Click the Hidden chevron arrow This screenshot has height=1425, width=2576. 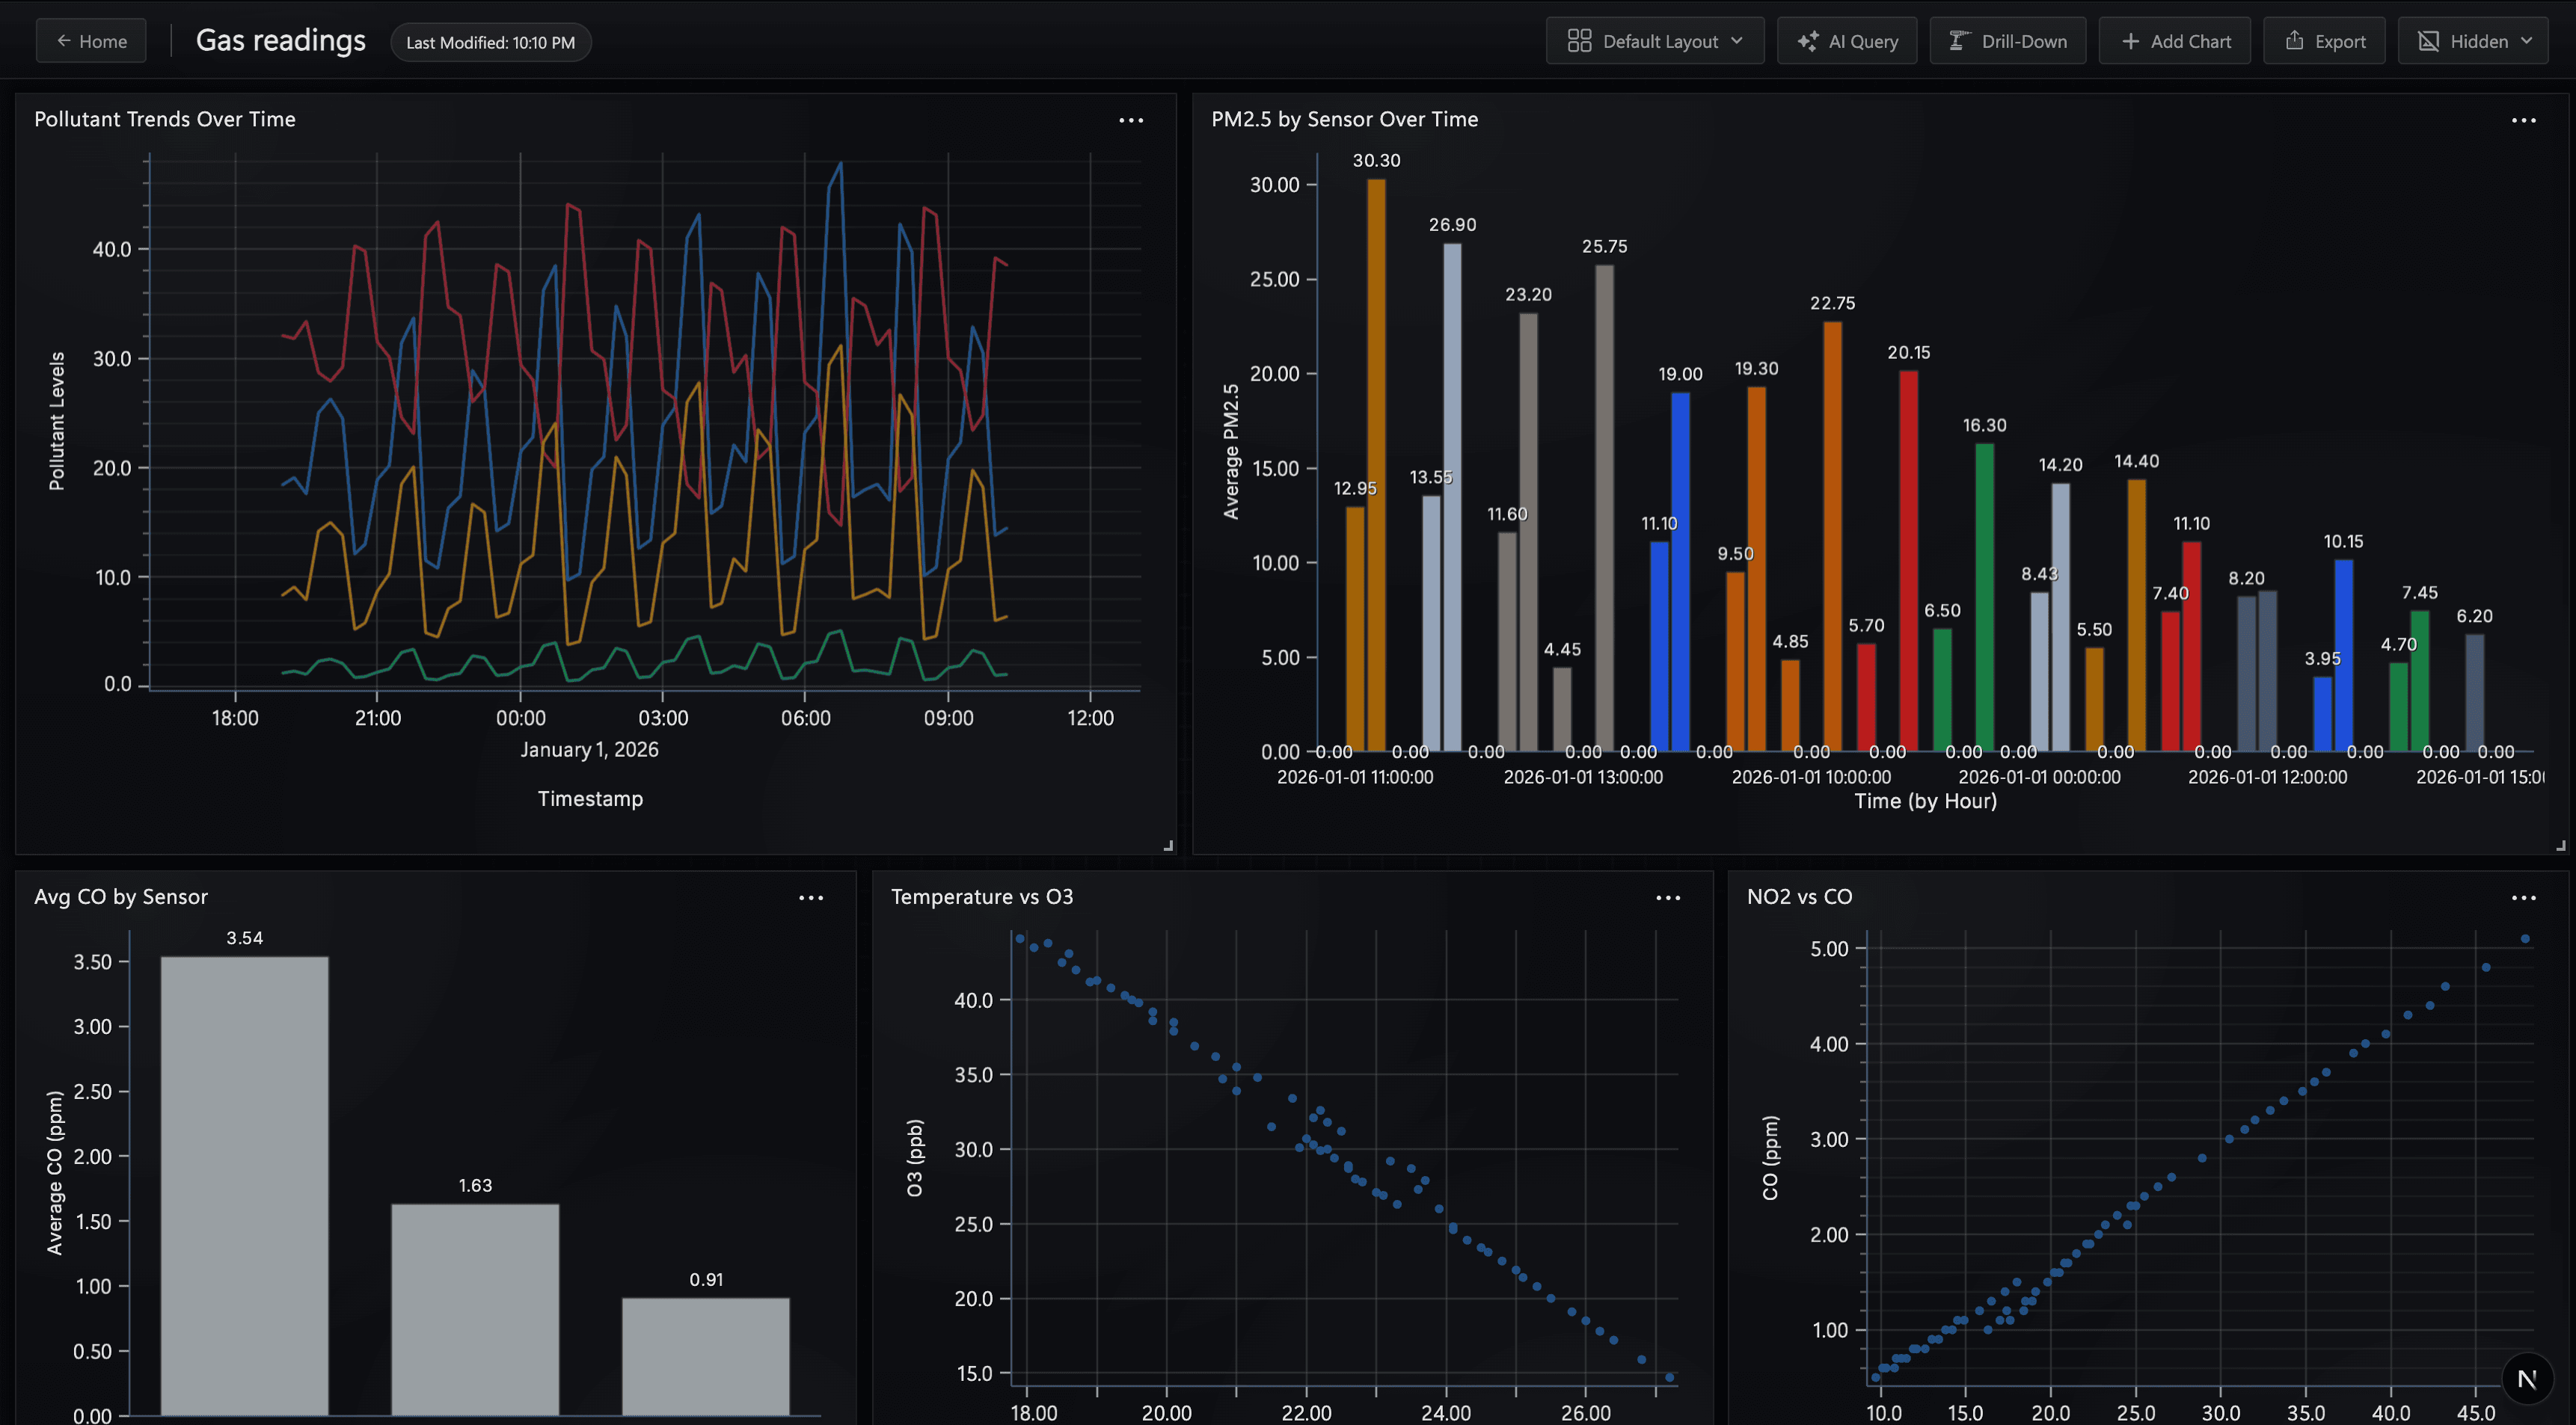[x=2527, y=41]
